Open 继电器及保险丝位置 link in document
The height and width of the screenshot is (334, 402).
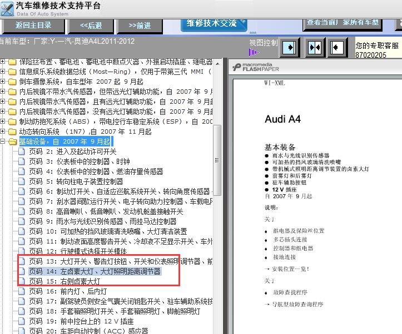coord(299,231)
